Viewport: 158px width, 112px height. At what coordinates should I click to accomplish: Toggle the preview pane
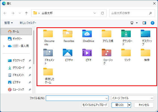click(144, 23)
